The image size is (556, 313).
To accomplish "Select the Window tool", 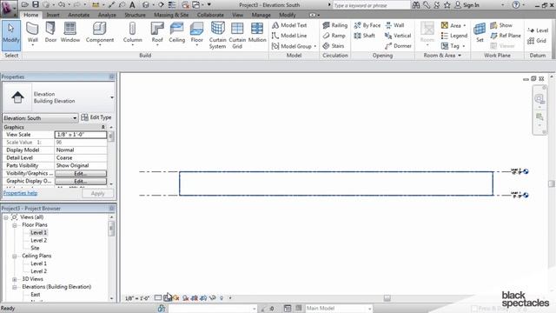I will (69, 33).
